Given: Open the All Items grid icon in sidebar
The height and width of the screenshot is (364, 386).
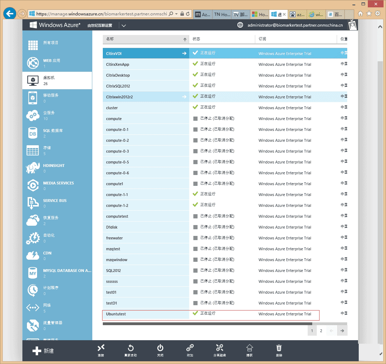Looking at the screenshot, I should click(33, 45).
